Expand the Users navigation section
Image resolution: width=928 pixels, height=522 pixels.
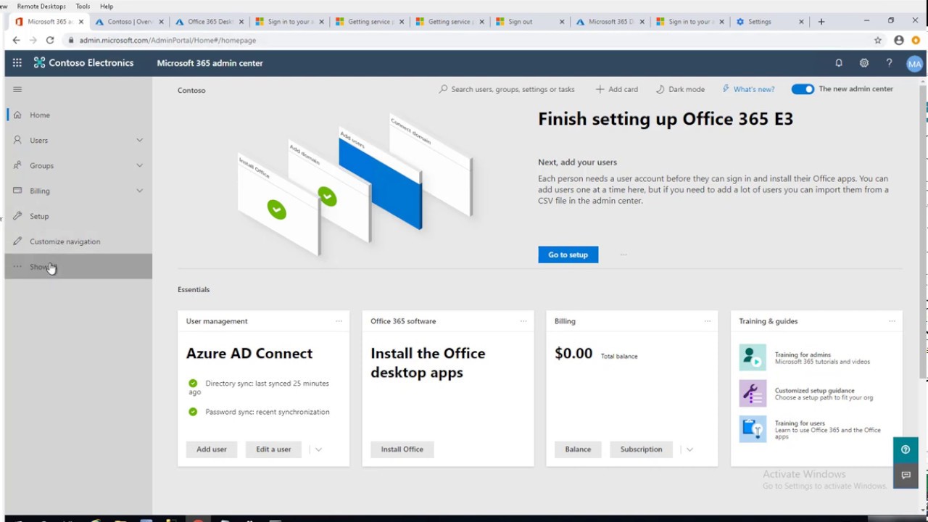click(x=139, y=140)
